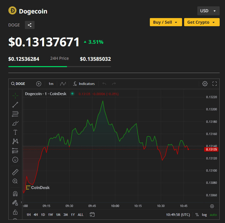Open the go to date calendar
The height and width of the screenshot is (223, 225).
(x=92, y=215)
